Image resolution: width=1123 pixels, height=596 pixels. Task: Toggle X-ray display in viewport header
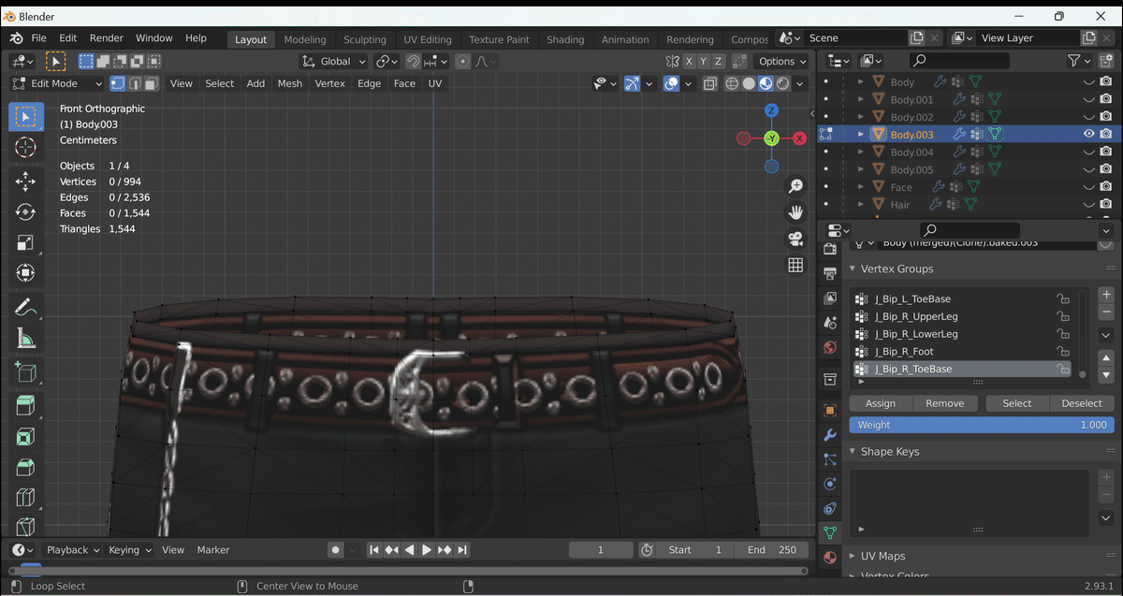coord(709,83)
